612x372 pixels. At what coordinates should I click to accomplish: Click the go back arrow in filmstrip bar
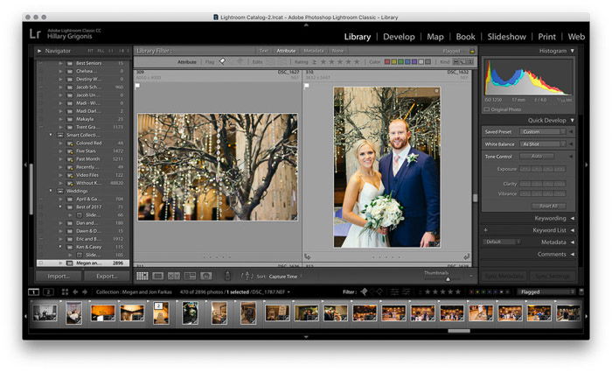[74, 291]
